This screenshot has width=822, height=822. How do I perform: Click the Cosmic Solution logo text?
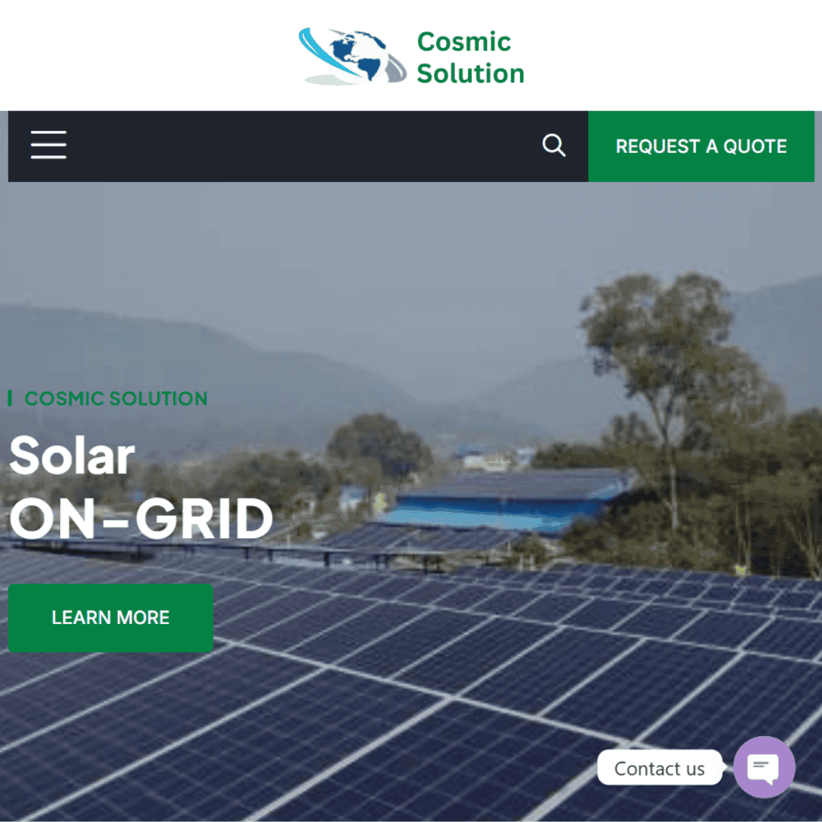[470, 58]
